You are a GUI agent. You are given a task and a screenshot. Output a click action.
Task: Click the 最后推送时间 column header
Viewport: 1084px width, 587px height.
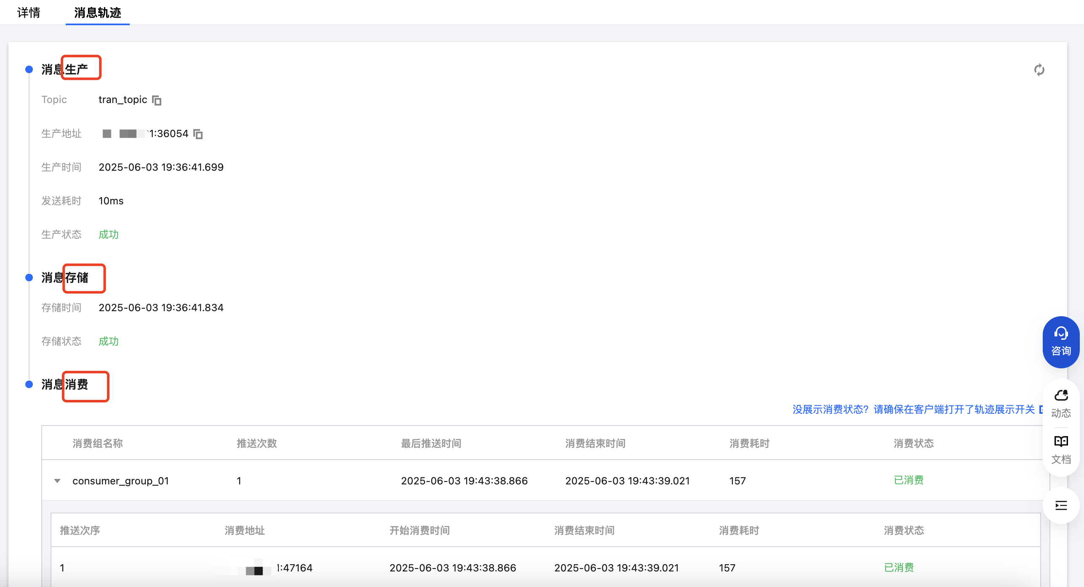click(431, 443)
